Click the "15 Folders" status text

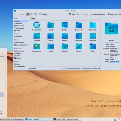tap(32, 68)
